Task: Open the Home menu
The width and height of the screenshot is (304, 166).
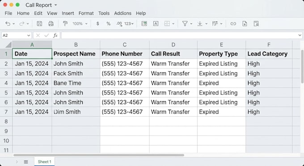Action: [x=23, y=13]
